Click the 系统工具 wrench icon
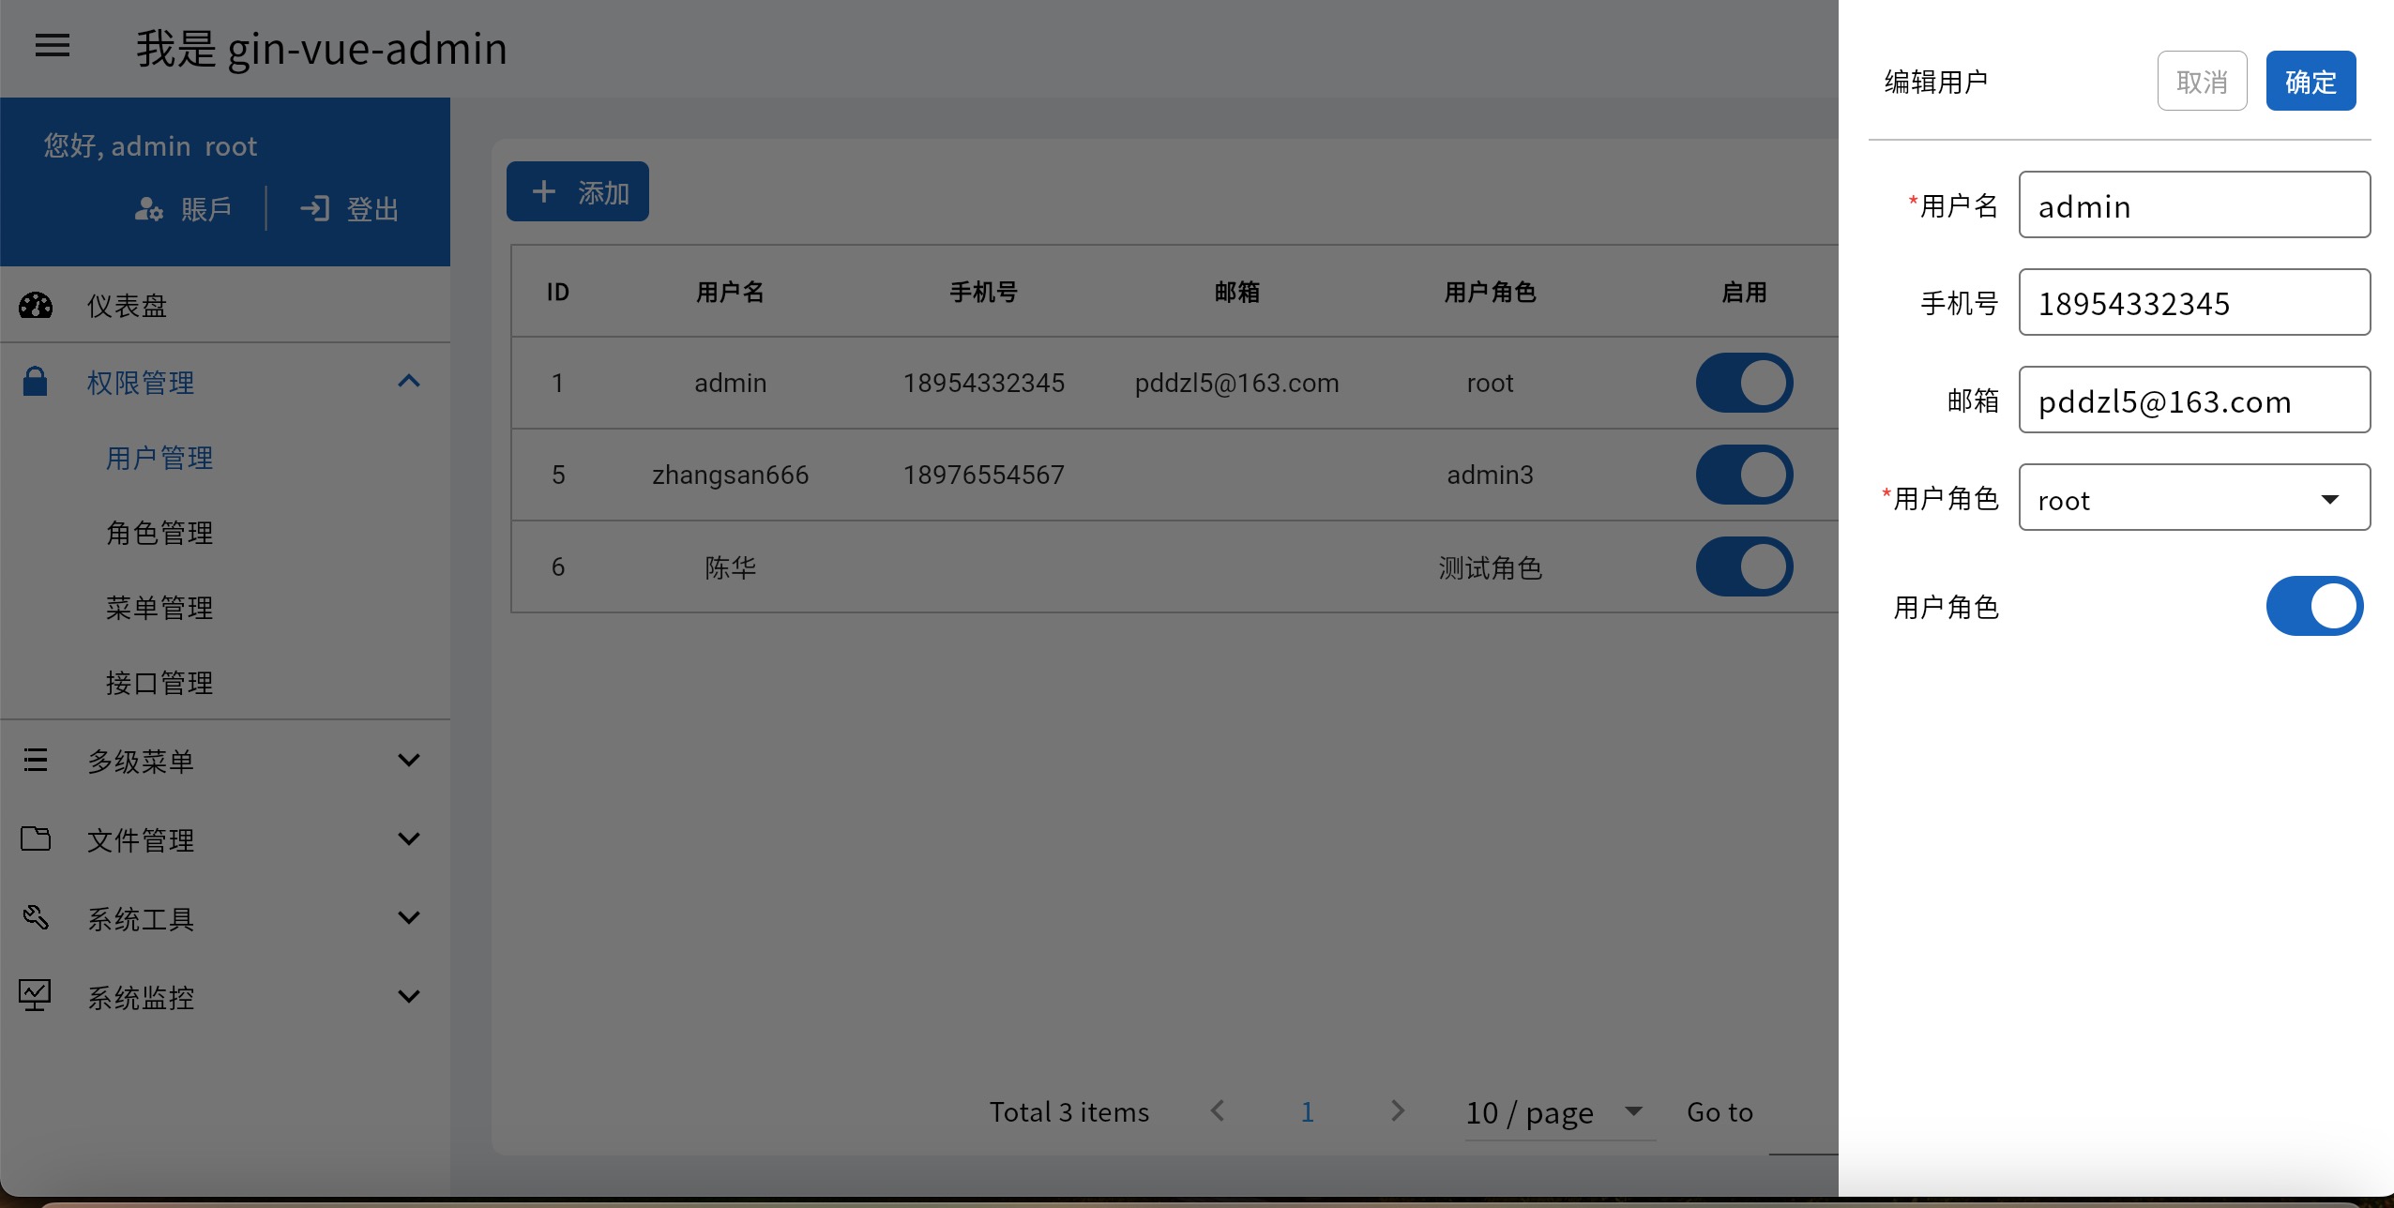2394x1208 pixels. pos(36,917)
